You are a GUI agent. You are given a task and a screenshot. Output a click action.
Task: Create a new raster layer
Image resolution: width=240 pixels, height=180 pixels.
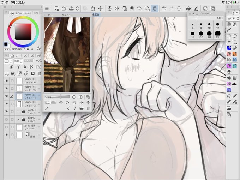pyautogui.click(x=7, y=73)
